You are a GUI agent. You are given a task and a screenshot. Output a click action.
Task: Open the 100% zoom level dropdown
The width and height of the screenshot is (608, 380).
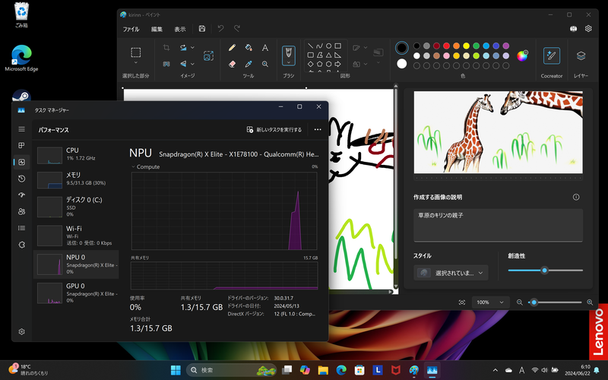pos(490,302)
